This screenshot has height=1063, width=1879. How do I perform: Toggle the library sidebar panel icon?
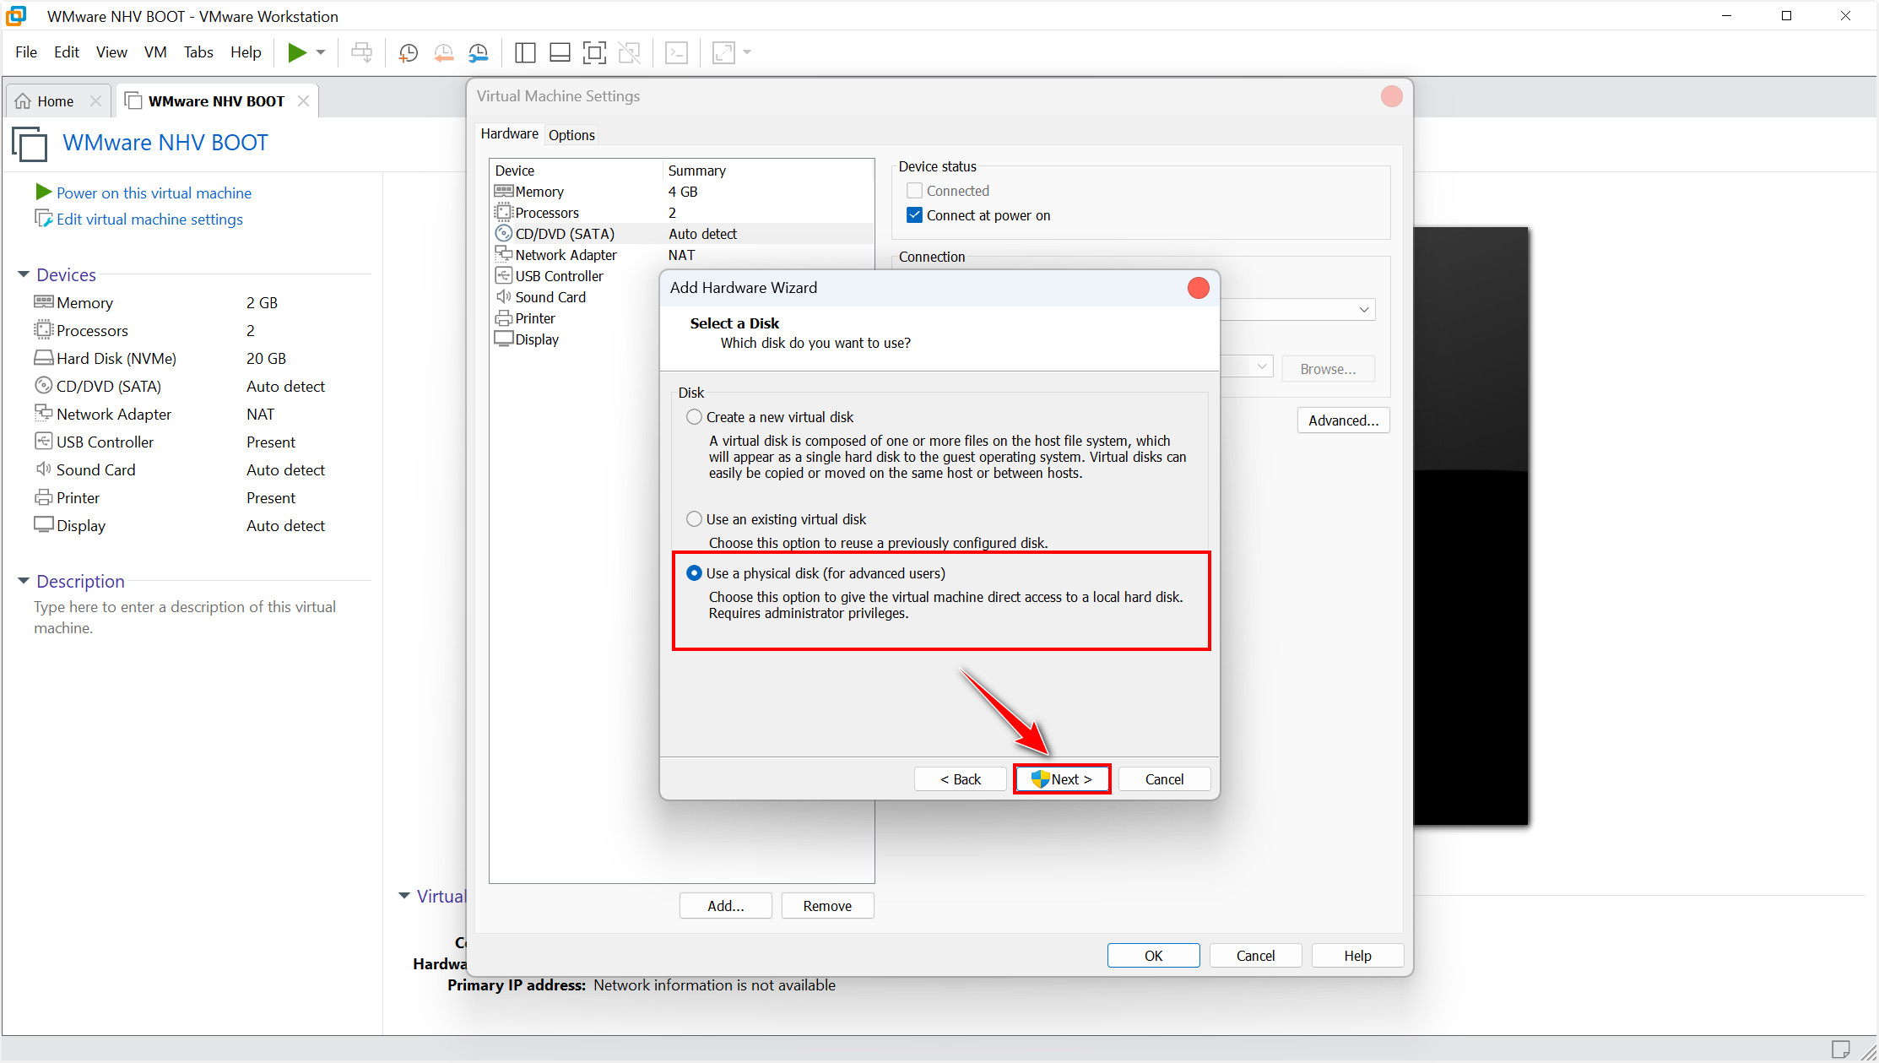pyautogui.click(x=525, y=52)
